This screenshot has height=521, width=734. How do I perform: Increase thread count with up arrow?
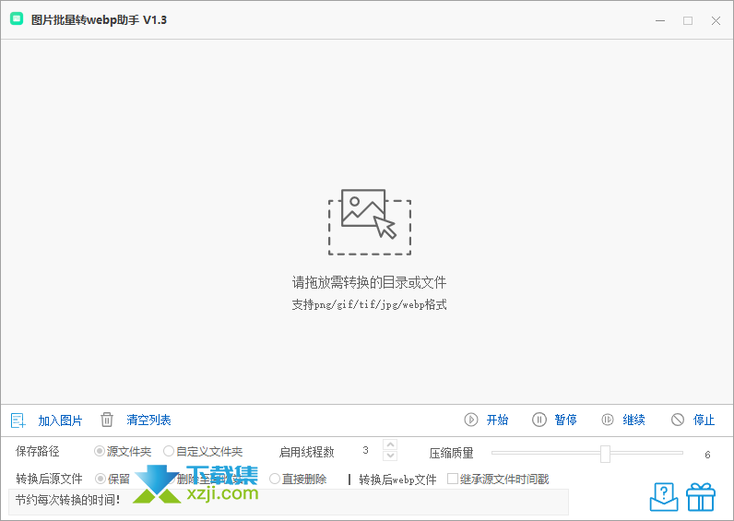pos(390,444)
